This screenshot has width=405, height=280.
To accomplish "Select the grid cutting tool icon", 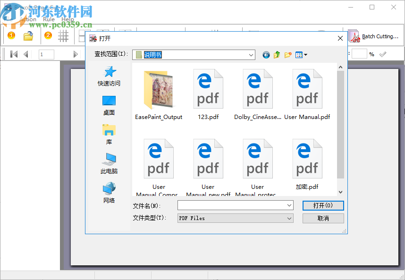I will pyautogui.click(x=64, y=36).
